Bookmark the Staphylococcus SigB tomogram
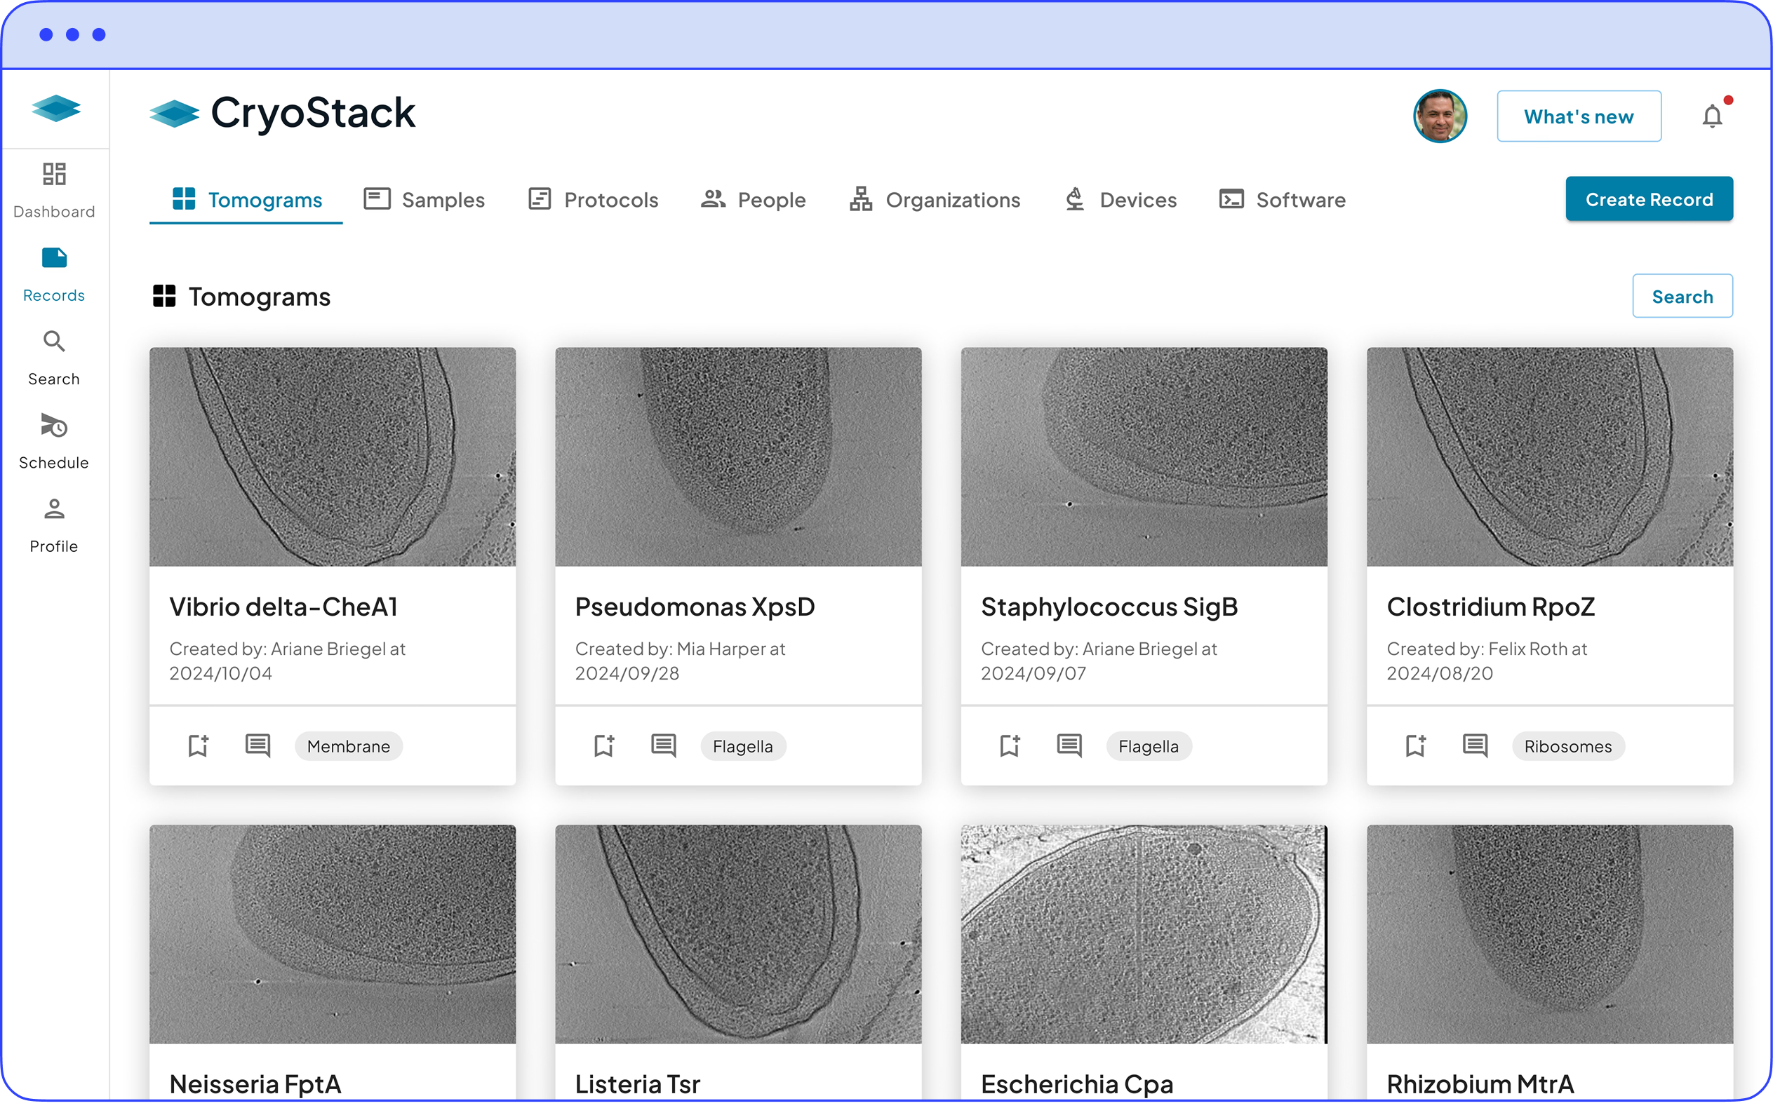 1009,745
